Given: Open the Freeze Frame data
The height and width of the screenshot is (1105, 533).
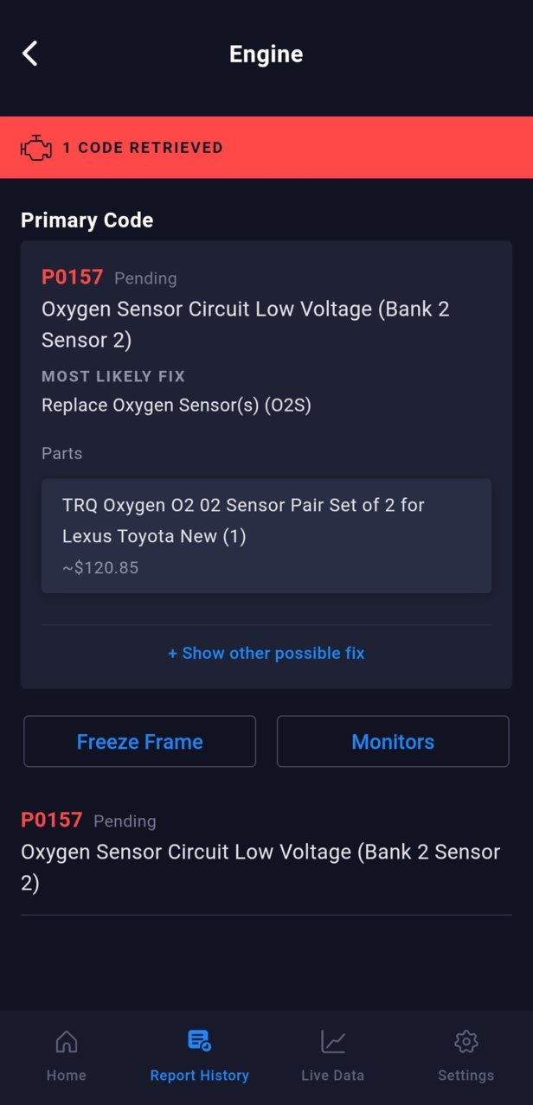Looking at the screenshot, I should click(140, 742).
